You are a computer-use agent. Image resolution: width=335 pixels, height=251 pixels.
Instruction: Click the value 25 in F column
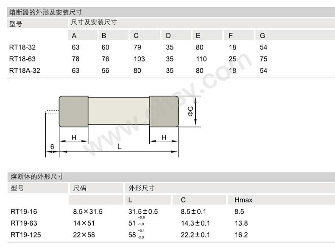click(x=232, y=59)
